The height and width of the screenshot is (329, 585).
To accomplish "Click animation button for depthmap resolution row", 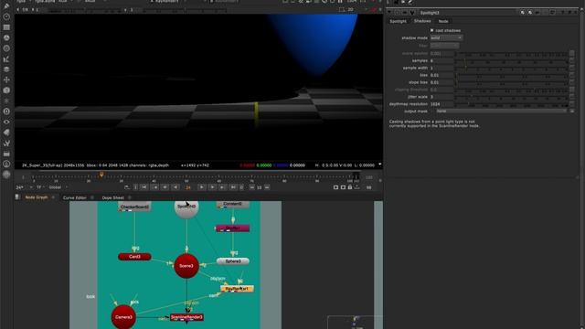I will coord(572,104).
